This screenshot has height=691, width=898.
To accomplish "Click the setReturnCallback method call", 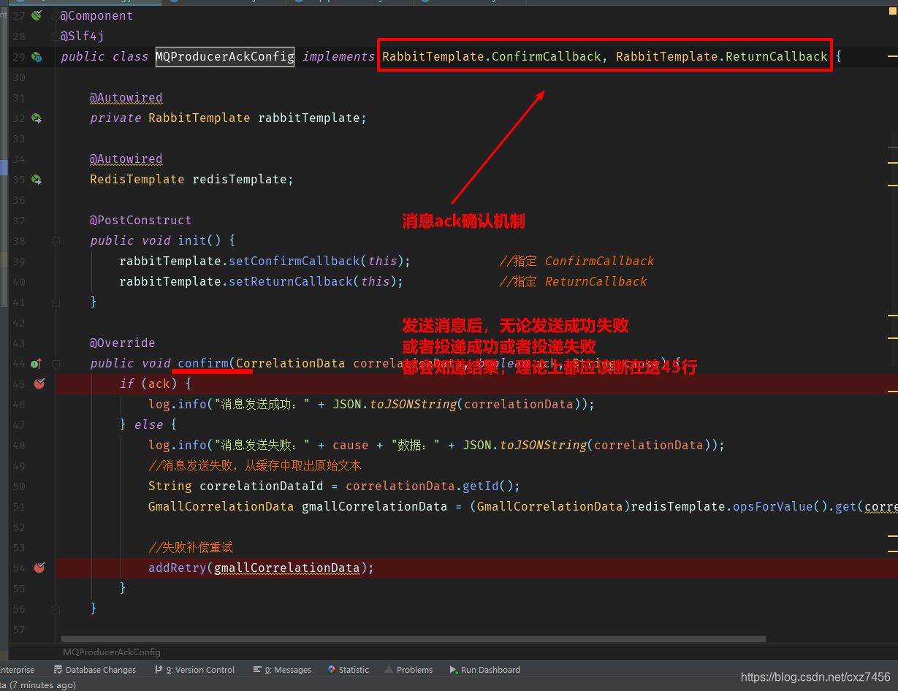I will click(x=291, y=281).
